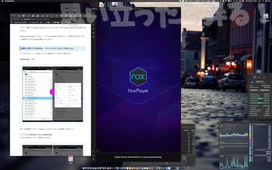Tap the Nox sidebar Recent apps icon
The width and height of the screenshot is (272, 170).
(x=93, y=159)
